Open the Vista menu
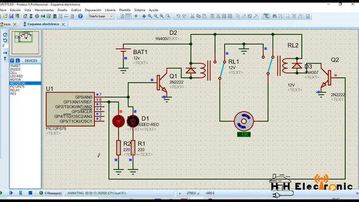 [27, 10]
